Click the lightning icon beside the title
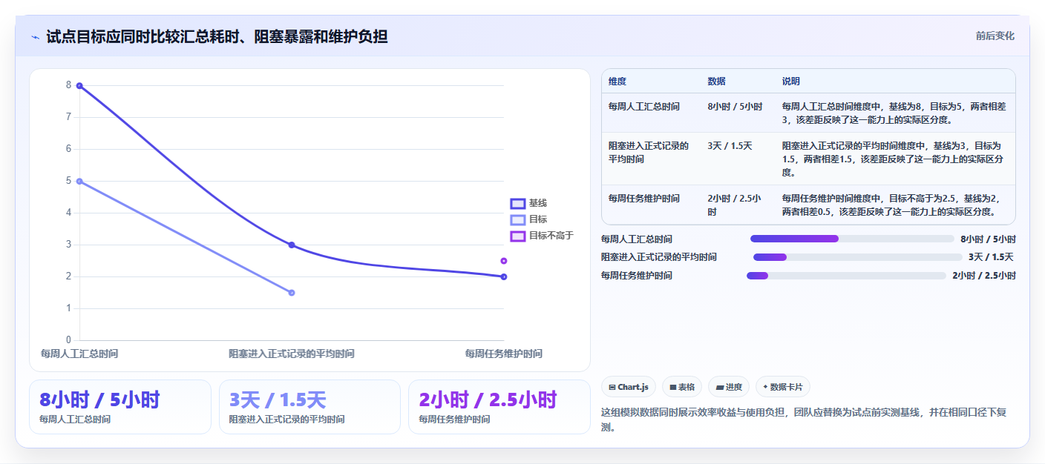1045x464 pixels. 35,37
